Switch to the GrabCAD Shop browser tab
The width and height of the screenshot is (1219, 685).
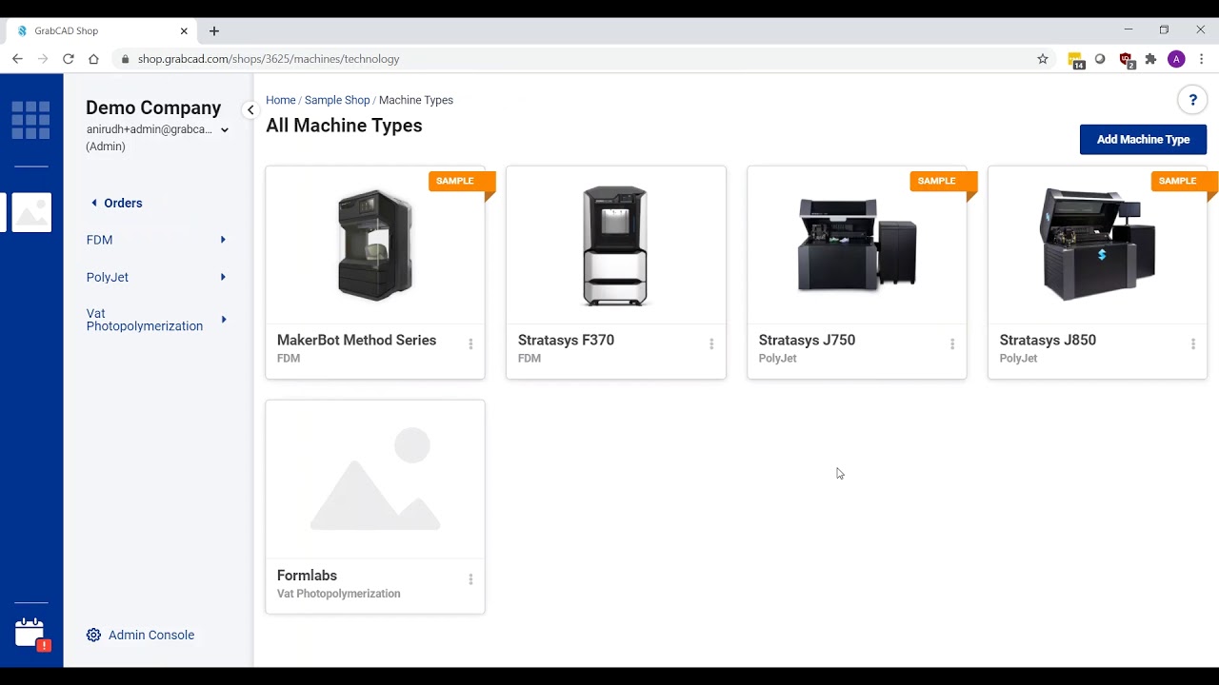[x=102, y=31]
